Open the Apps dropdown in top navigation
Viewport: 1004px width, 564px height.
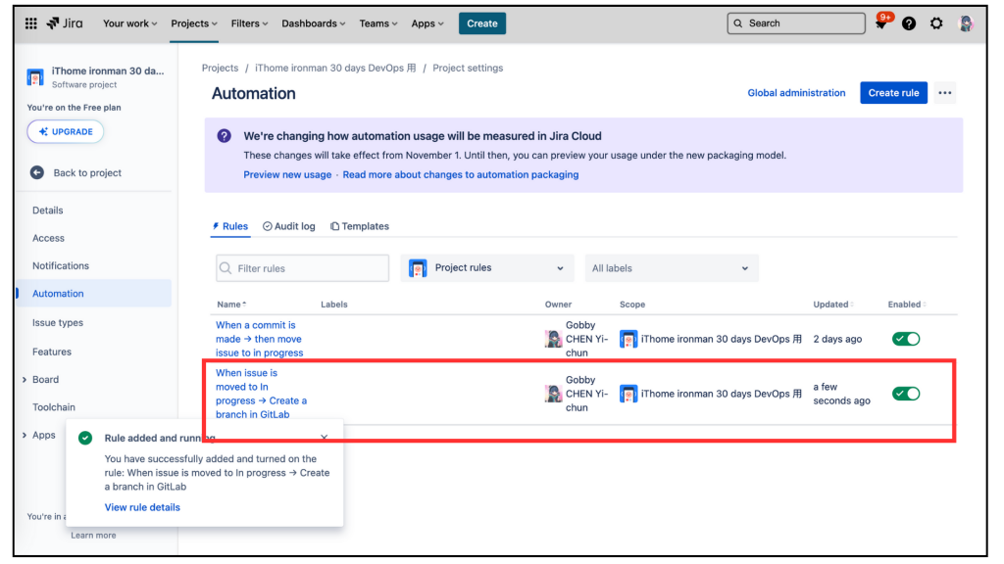[427, 23]
